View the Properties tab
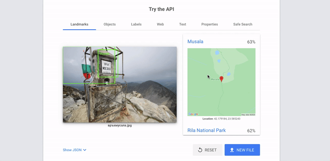 [x=210, y=24]
